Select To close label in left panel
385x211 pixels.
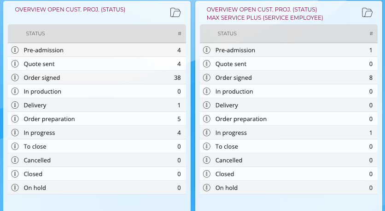[35, 146]
